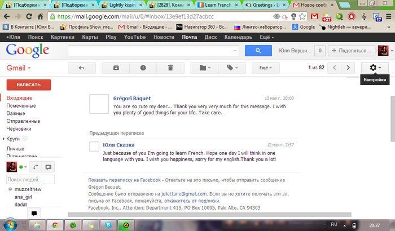Switch to the Lightly kissin tab
This screenshot has height=231, width=395.
(x=122, y=5)
